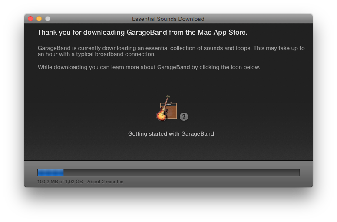Image resolution: width=337 pixels, height=222 pixels.
Task: Minimize the window with the yellow button
Action: coord(39,19)
